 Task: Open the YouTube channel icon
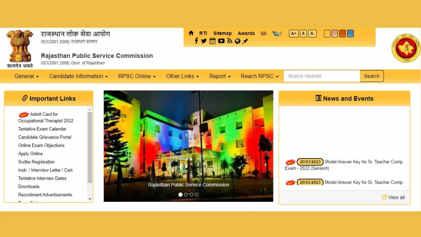(221, 41)
